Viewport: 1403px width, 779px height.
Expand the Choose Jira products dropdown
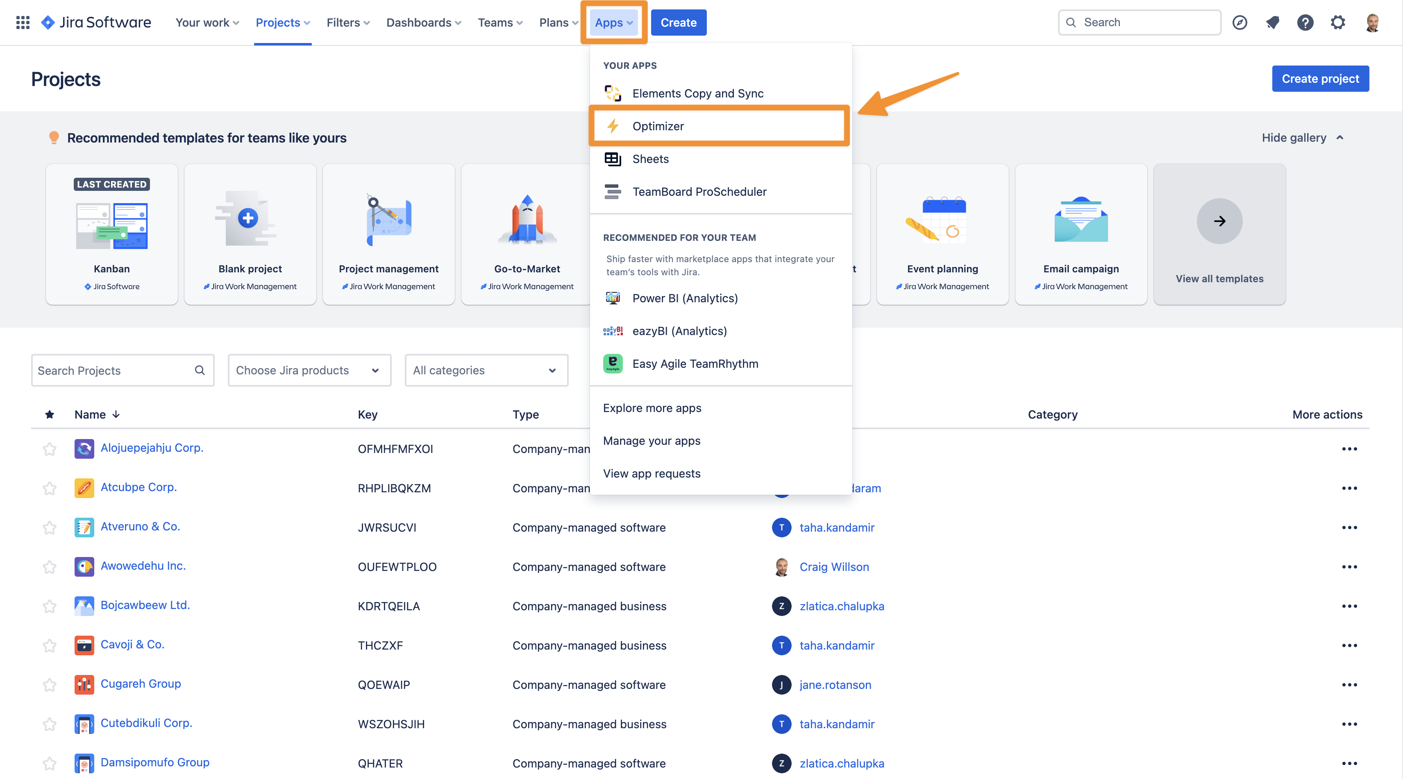coord(309,370)
